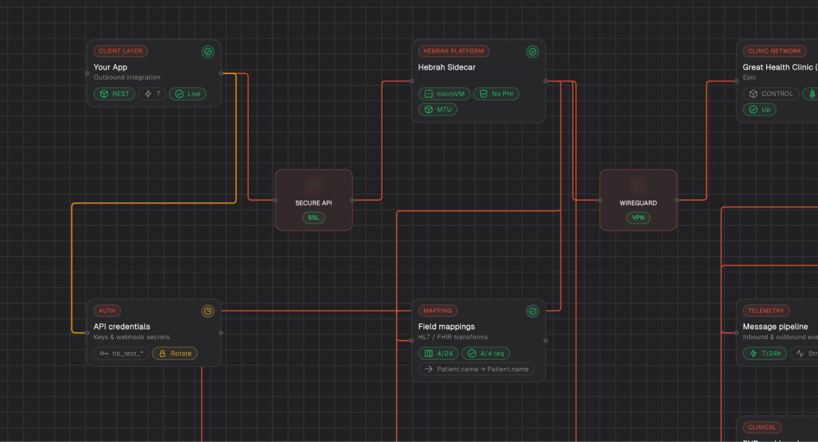
Task: Click the 4/24 map badge
Action: 438,353
